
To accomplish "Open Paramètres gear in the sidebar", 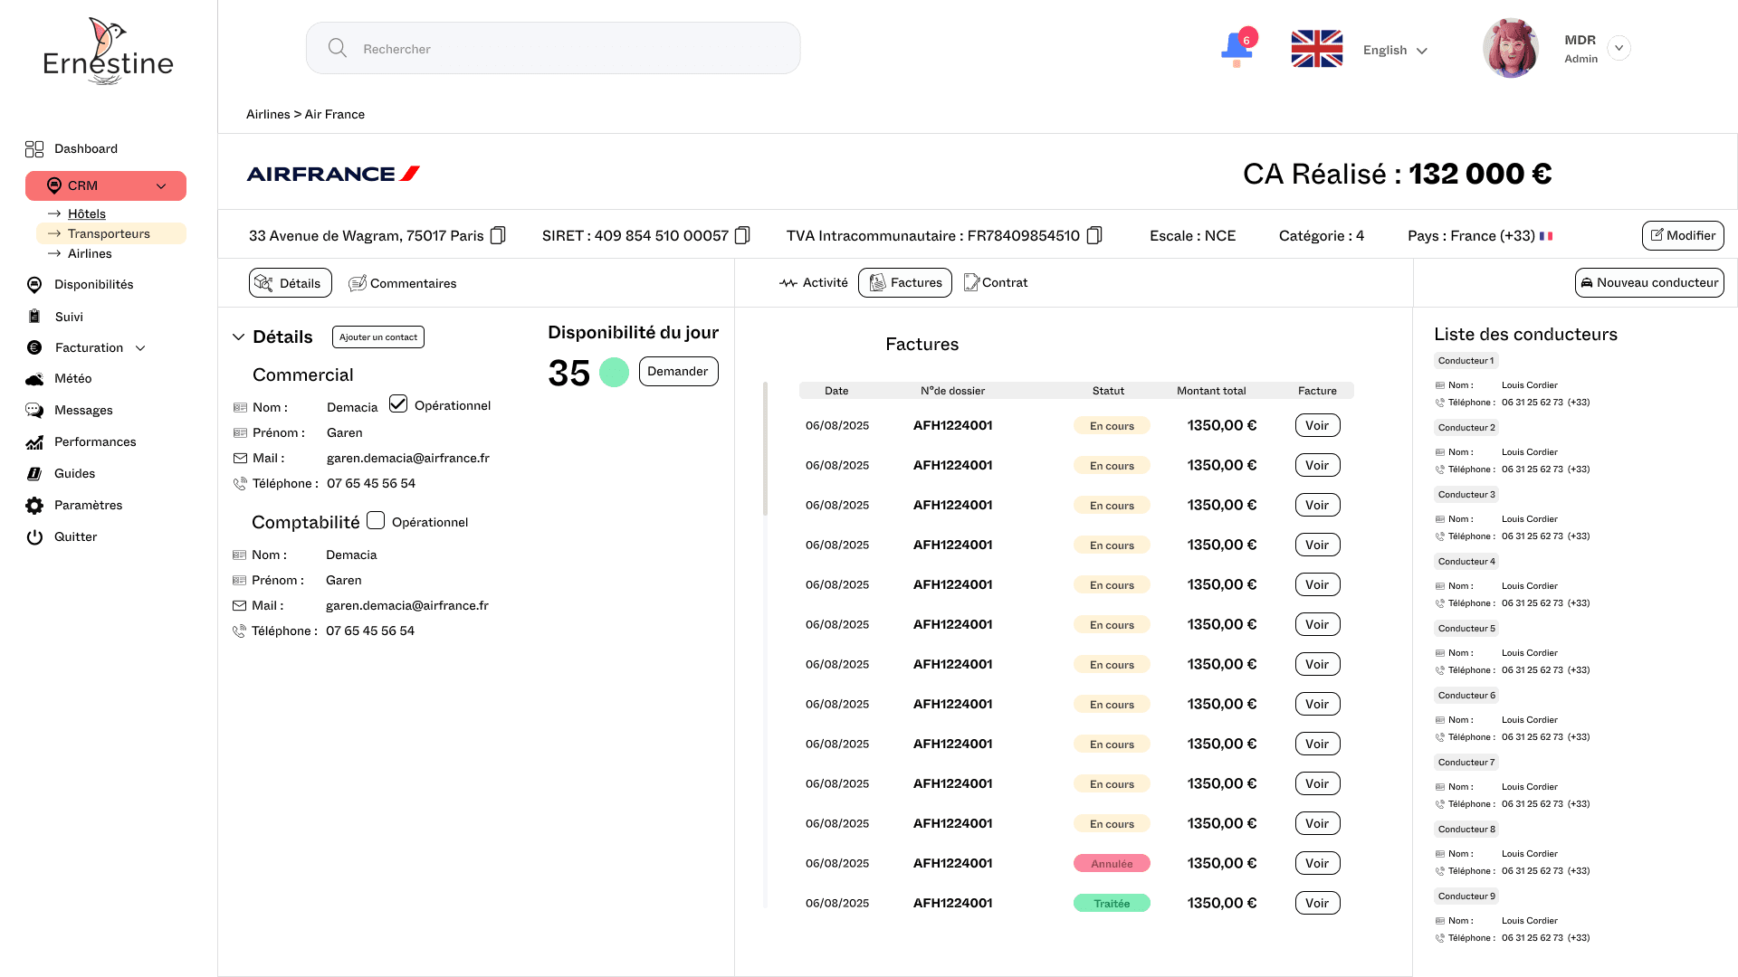I will [x=34, y=506].
